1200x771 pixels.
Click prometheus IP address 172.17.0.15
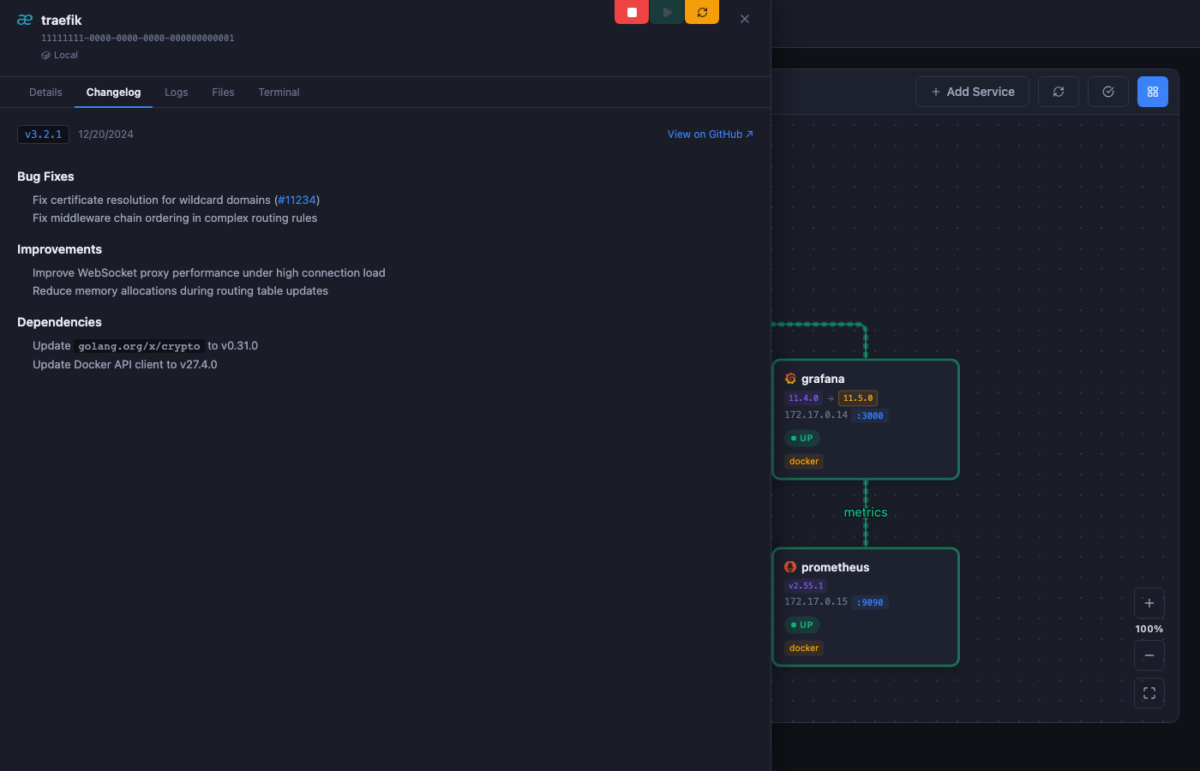tap(816, 601)
